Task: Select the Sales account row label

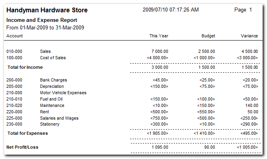Action: (x=45, y=51)
